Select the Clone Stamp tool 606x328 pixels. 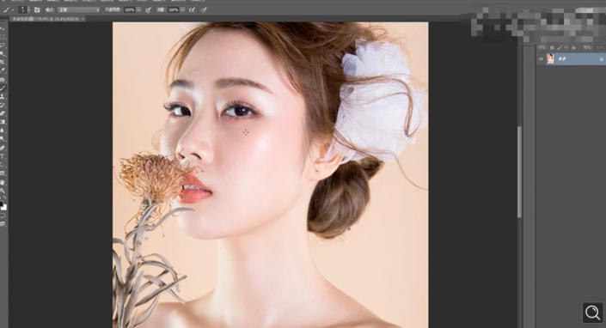click(3, 96)
